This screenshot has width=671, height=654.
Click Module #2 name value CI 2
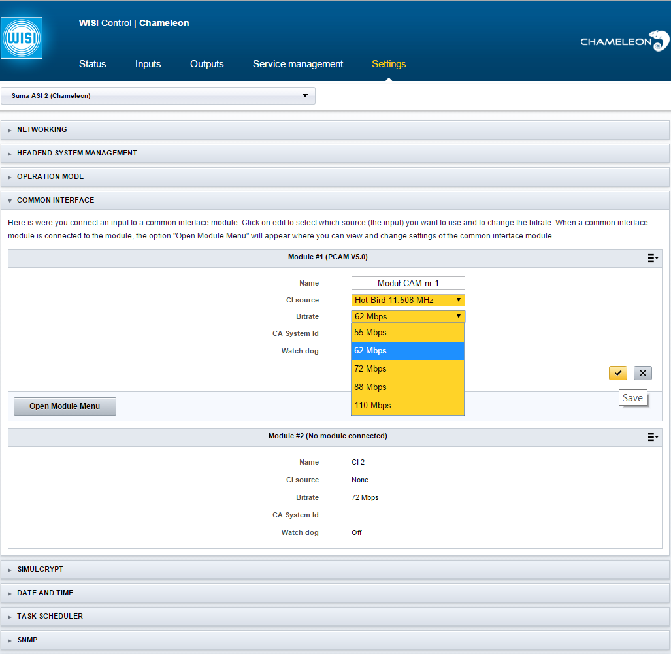(x=358, y=463)
